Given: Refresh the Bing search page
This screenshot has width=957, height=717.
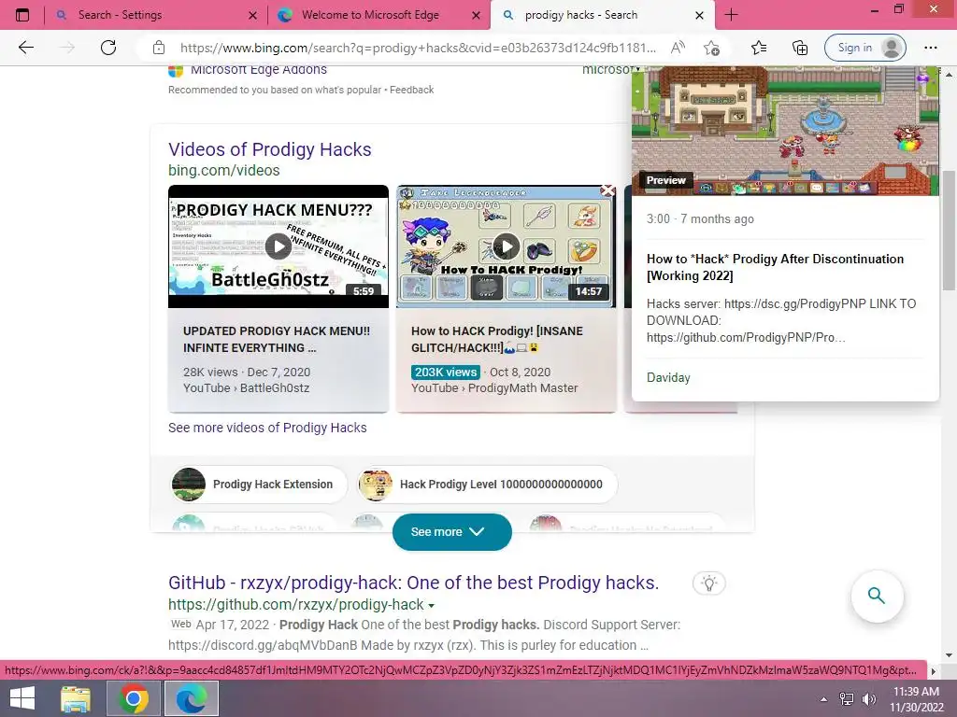Looking at the screenshot, I should click(108, 48).
